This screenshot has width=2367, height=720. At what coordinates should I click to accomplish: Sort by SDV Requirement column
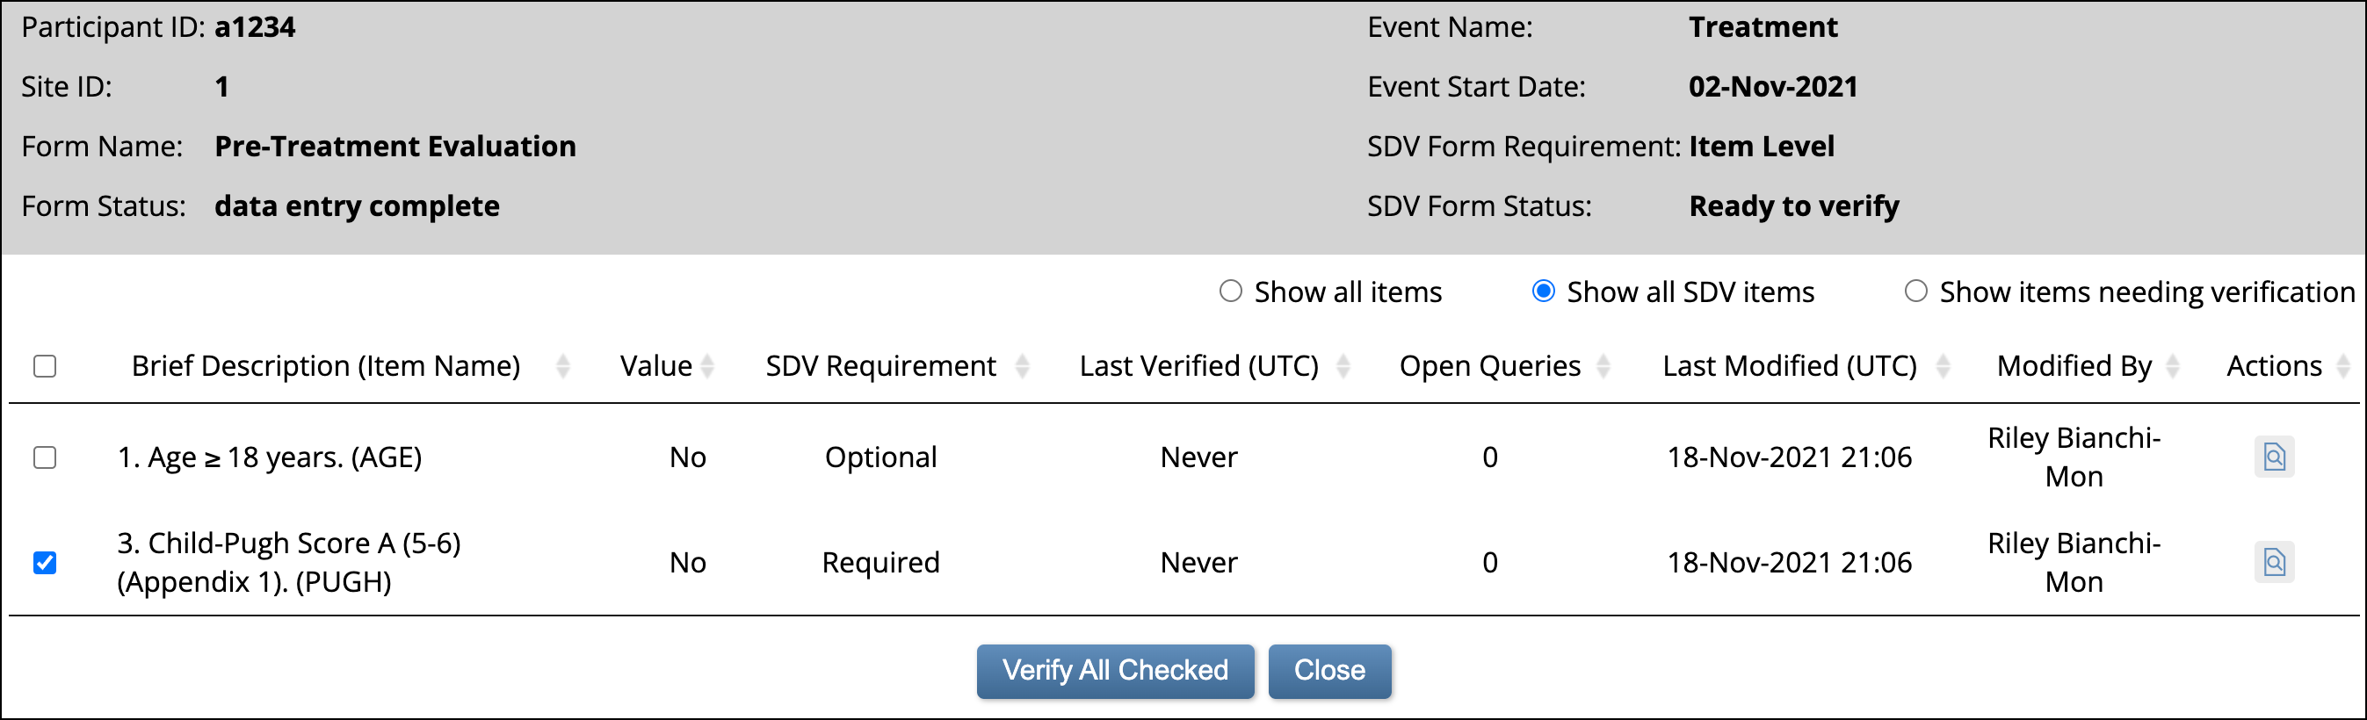pos(1023,365)
